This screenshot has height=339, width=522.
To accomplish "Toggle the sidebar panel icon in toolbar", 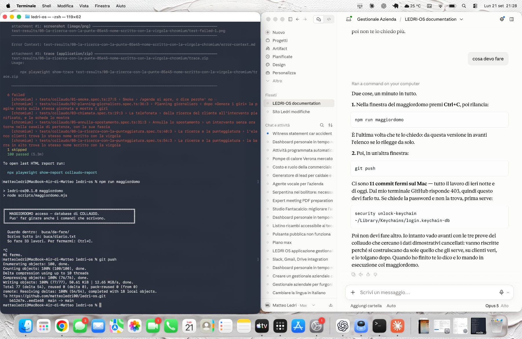I will pos(290,19).
